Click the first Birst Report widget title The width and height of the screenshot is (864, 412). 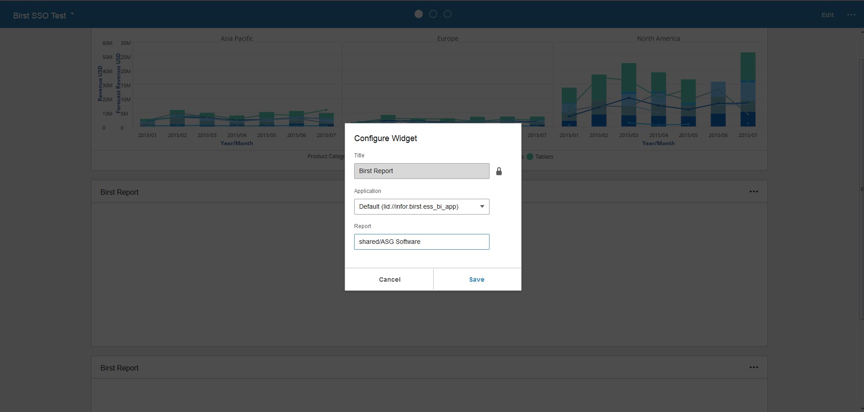tap(119, 192)
